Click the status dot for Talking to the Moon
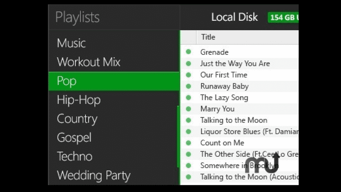 coord(188,120)
